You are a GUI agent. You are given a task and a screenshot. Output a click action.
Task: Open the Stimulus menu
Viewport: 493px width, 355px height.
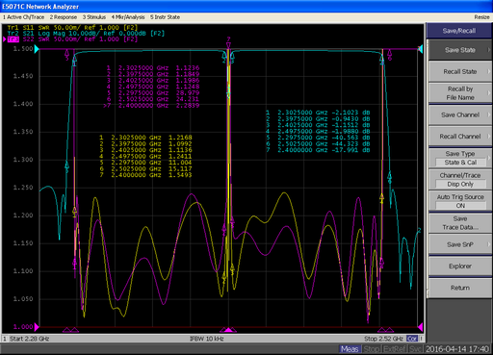click(x=94, y=17)
